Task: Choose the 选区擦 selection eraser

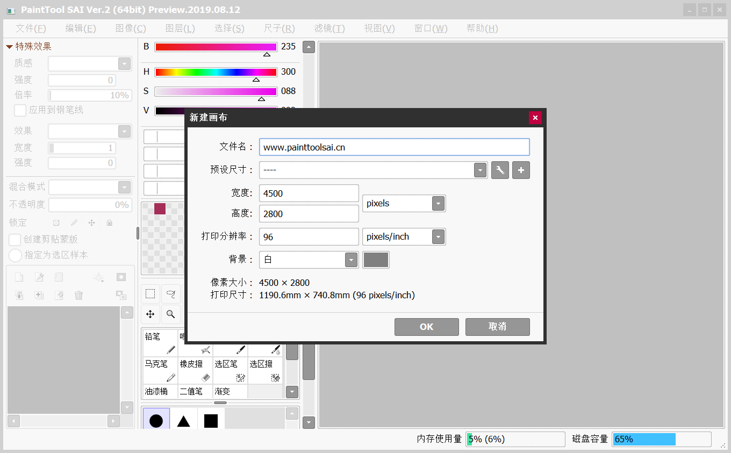Action: (x=265, y=370)
